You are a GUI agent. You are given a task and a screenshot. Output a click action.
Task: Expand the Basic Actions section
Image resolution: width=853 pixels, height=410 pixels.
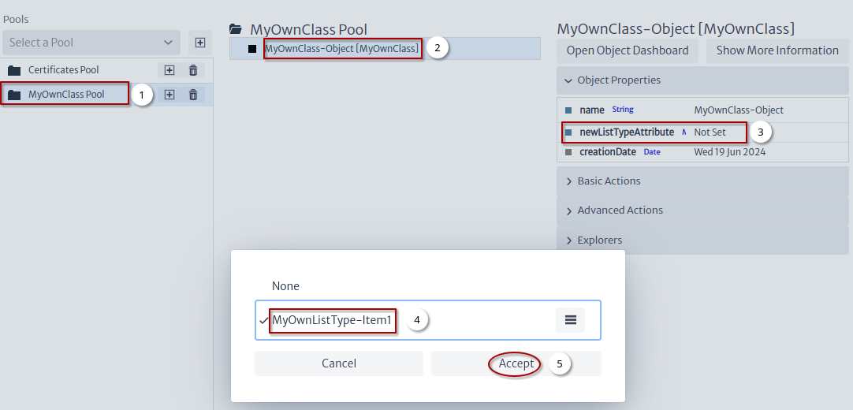pos(702,181)
